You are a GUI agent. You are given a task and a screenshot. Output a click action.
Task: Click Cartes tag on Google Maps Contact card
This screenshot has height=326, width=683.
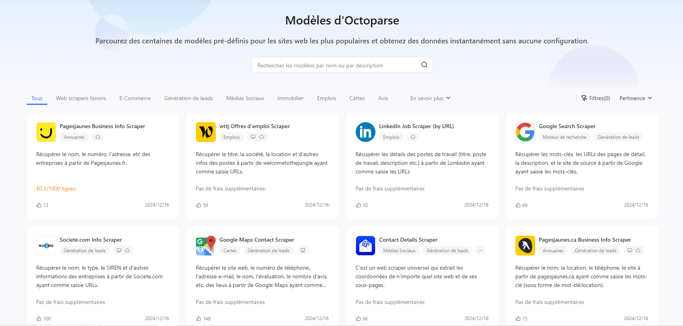tap(230, 250)
